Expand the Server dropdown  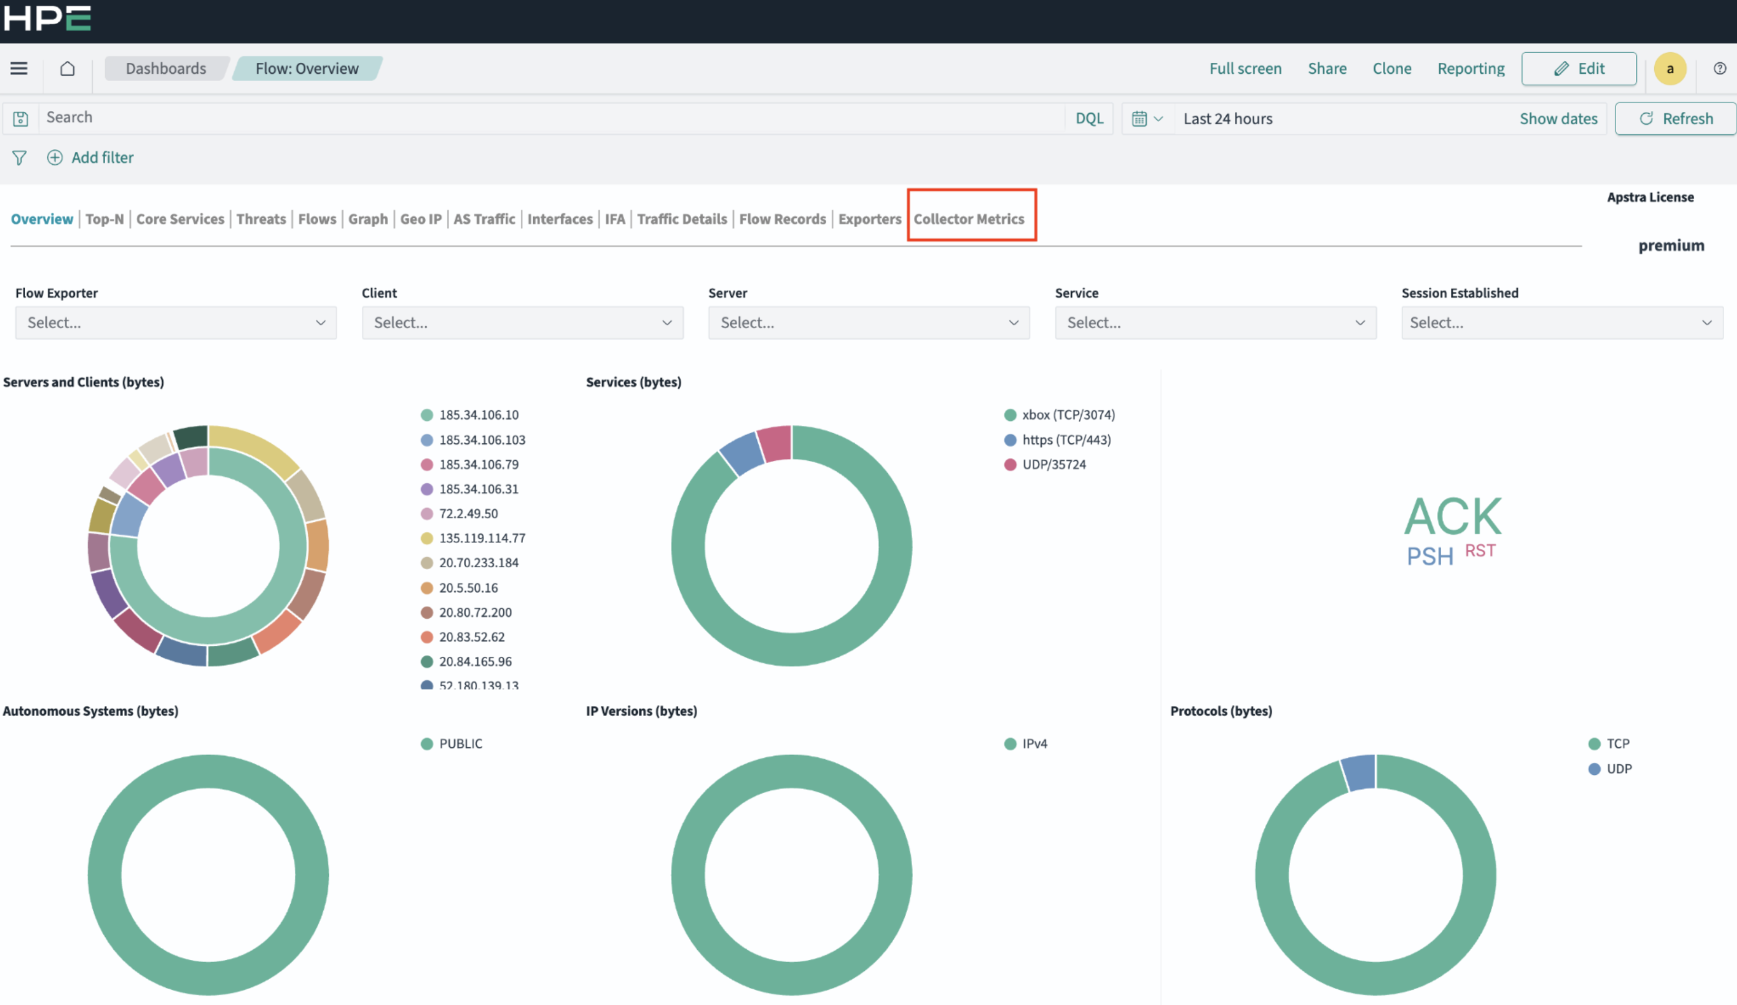(868, 323)
